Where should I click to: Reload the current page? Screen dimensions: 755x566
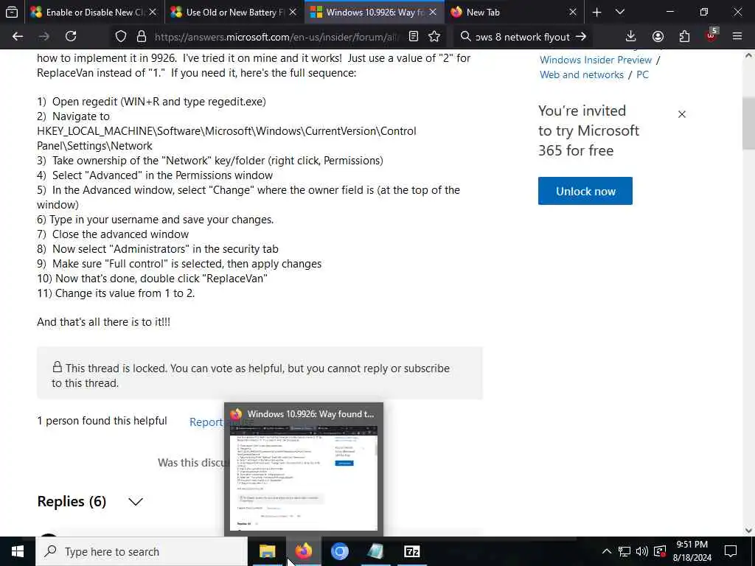[x=71, y=37]
